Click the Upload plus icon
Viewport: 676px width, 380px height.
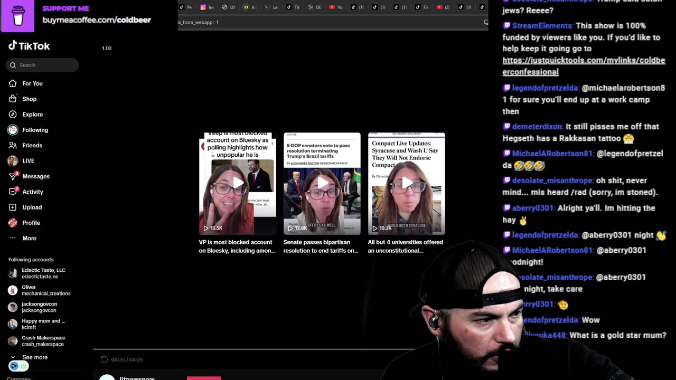click(13, 207)
